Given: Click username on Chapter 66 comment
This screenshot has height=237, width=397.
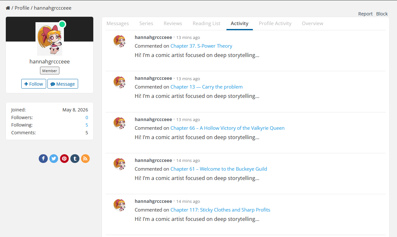Looking at the screenshot, I should [153, 119].
